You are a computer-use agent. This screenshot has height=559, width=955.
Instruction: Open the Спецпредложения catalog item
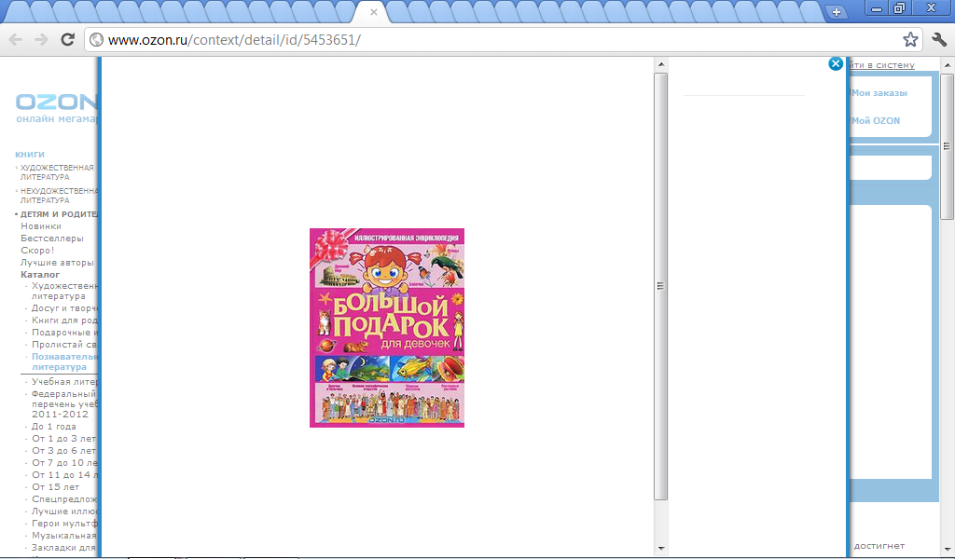(x=64, y=499)
